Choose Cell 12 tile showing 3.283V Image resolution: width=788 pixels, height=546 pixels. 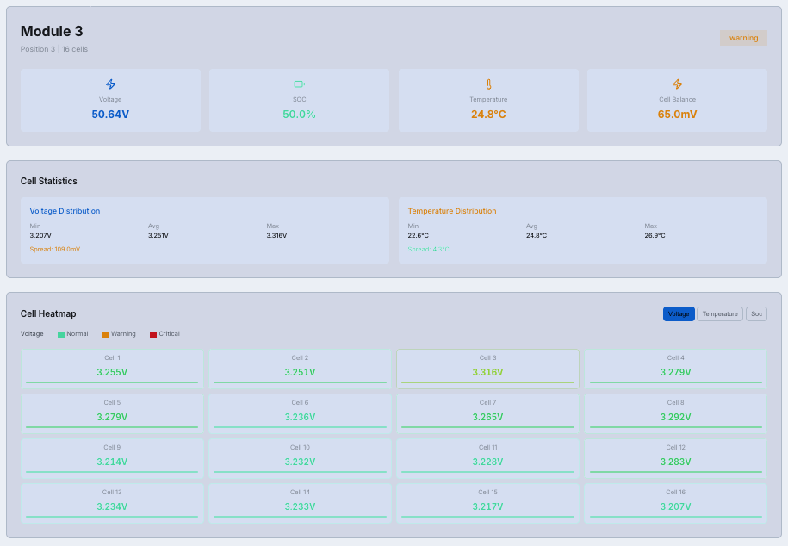coord(675,458)
